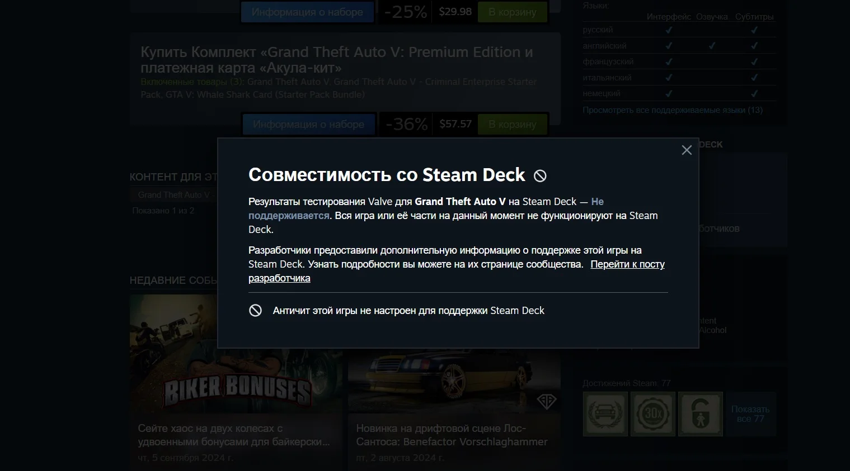This screenshot has width=850, height=471.
Task: Click the 'французский' language row
Action: pyautogui.click(x=679, y=61)
